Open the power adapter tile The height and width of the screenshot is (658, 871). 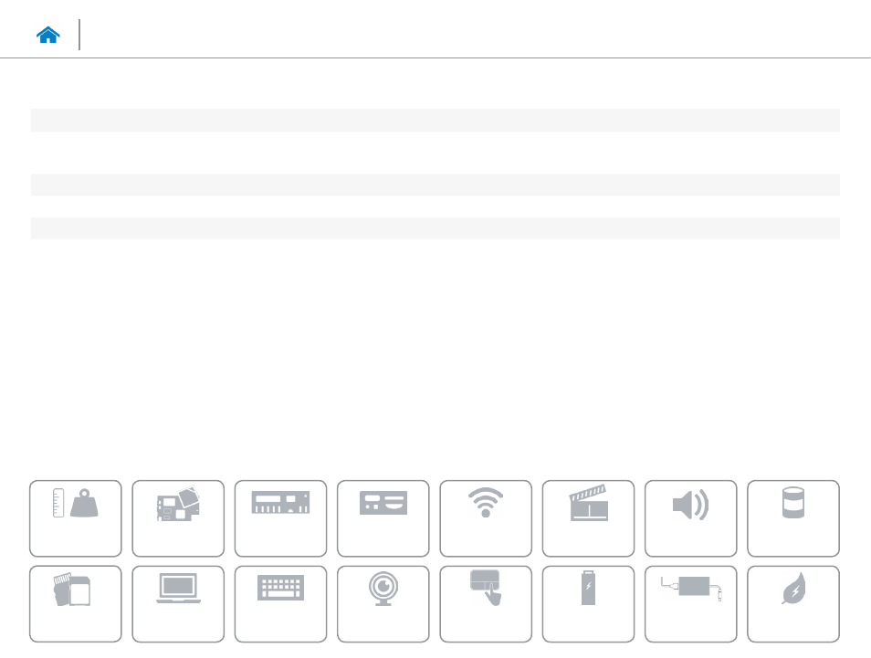click(x=690, y=603)
